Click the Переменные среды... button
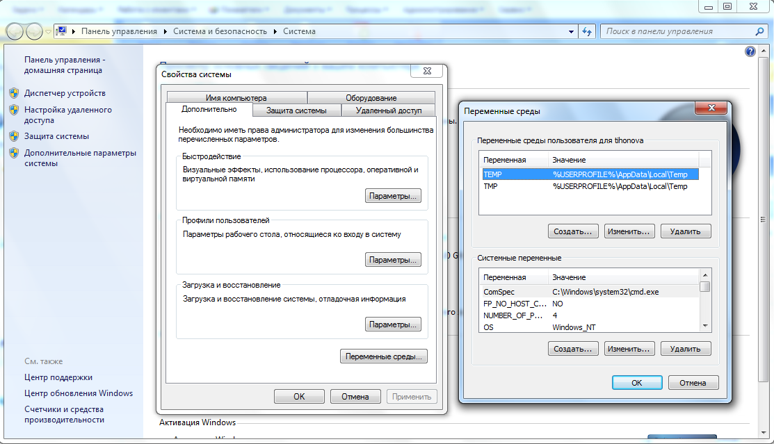The height and width of the screenshot is (444, 774). 383,356
